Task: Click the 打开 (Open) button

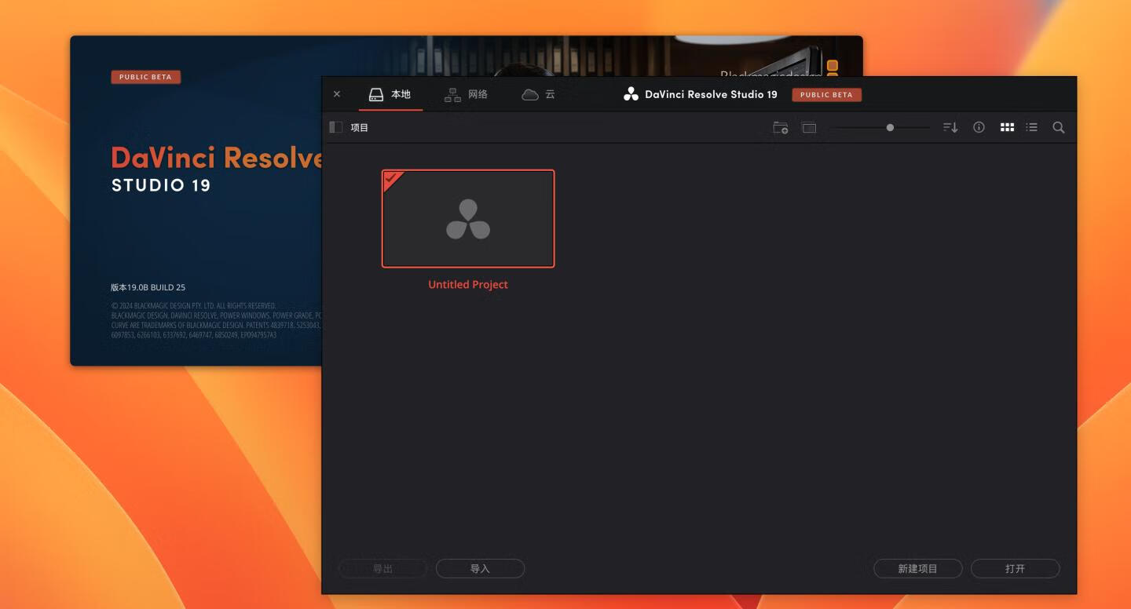Action: point(1016,568)
